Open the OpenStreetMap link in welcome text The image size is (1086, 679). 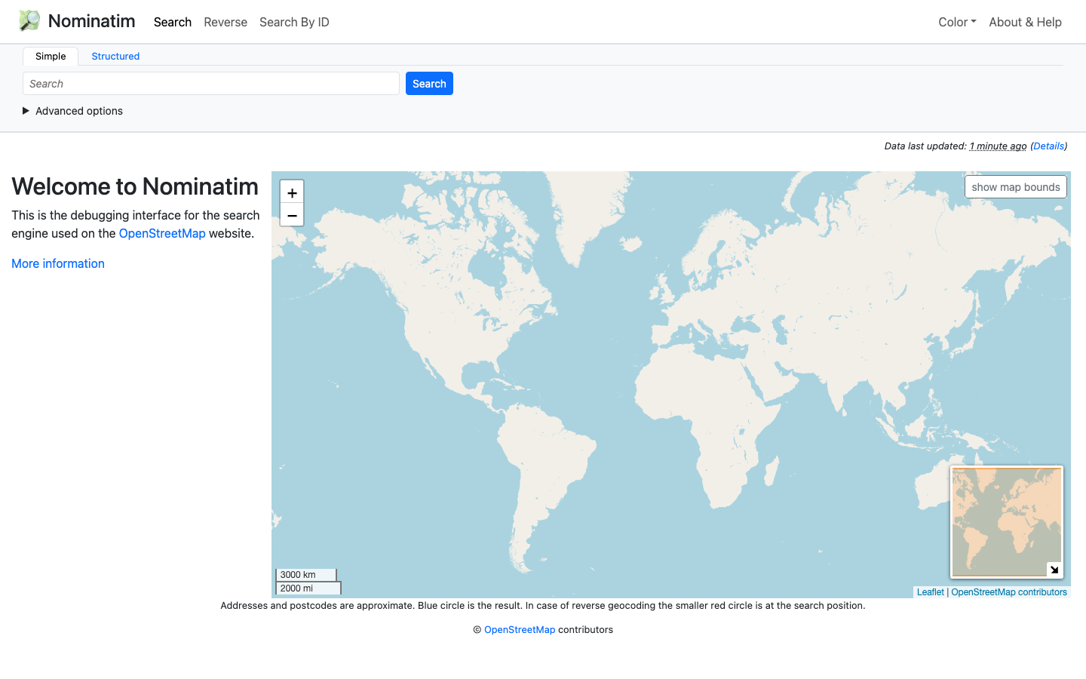pyautogui.click(x=162, y=233)
